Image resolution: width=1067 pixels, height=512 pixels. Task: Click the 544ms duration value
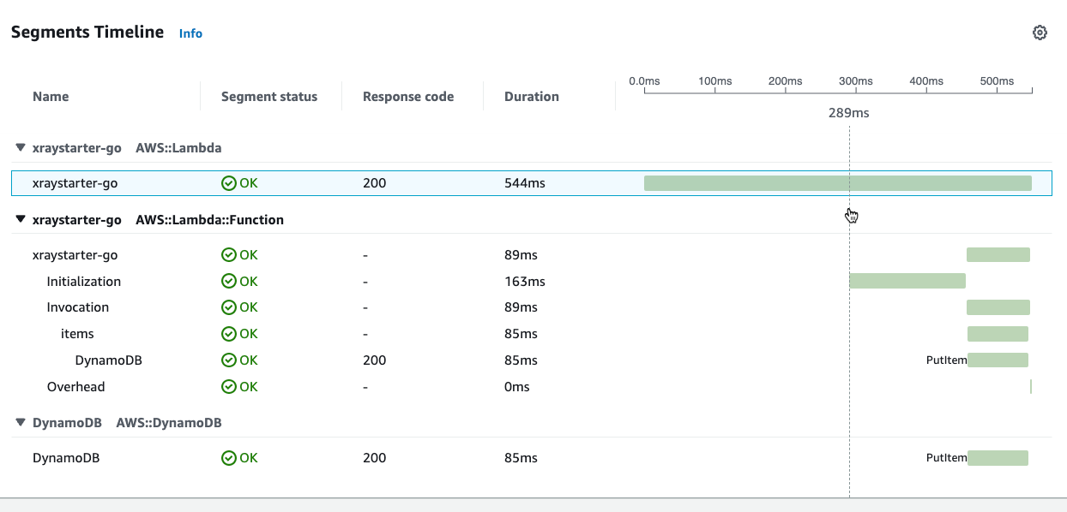coord(525,182)
